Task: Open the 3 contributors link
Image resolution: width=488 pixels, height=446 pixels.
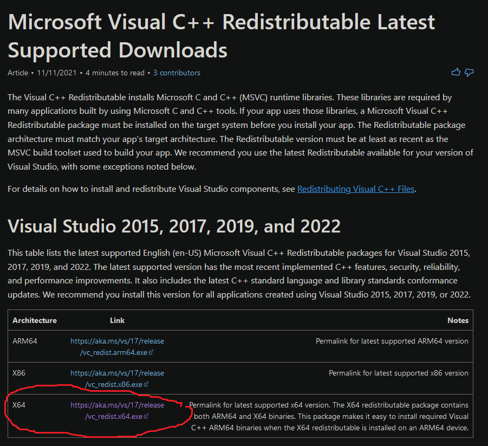Action: pyautogui.click(x=177, y=73)
